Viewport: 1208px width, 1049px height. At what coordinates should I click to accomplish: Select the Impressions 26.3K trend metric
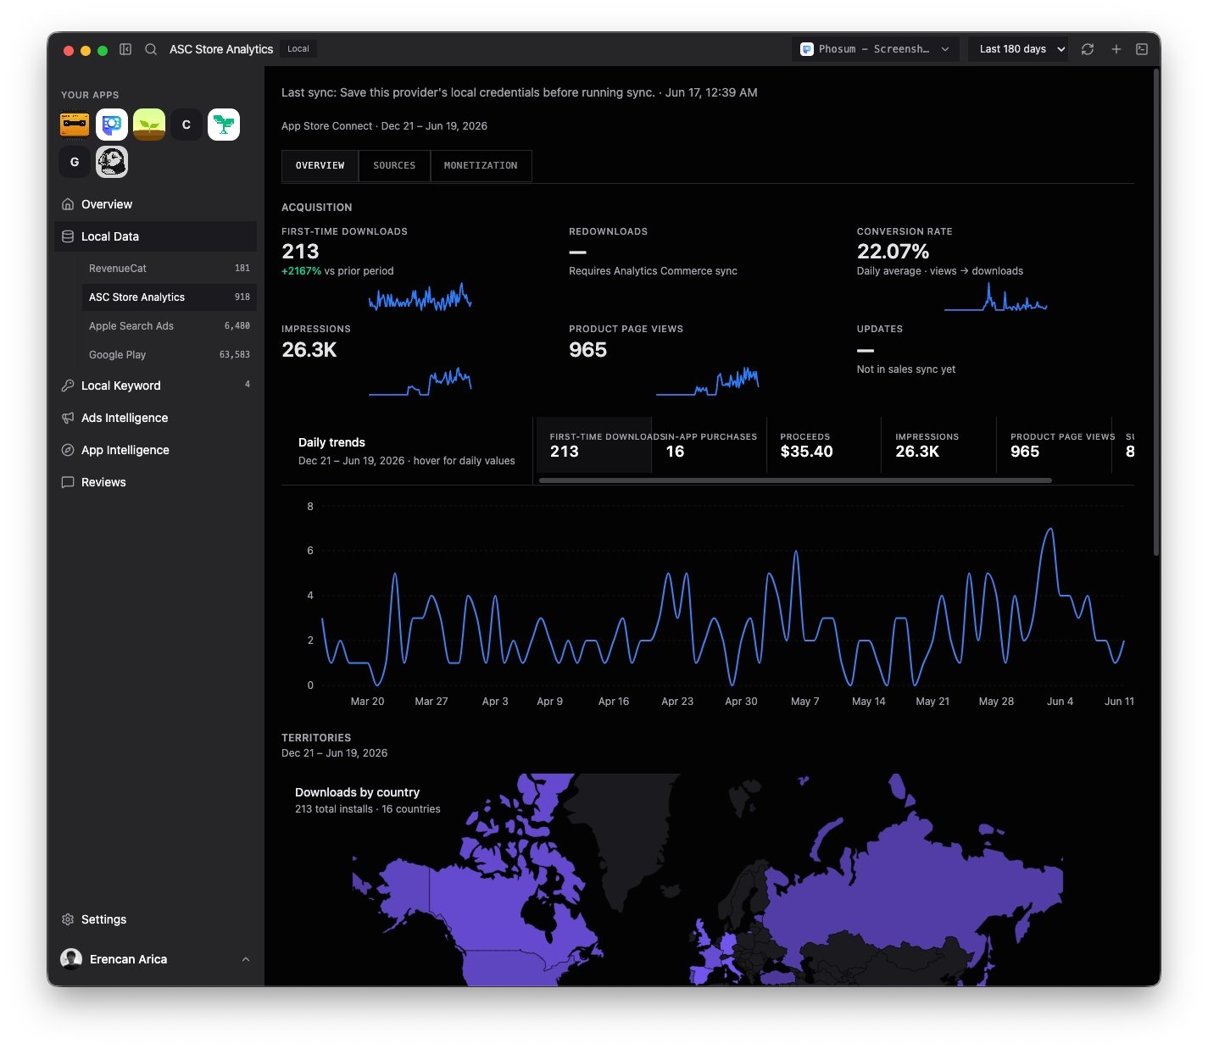click(938, 445)
